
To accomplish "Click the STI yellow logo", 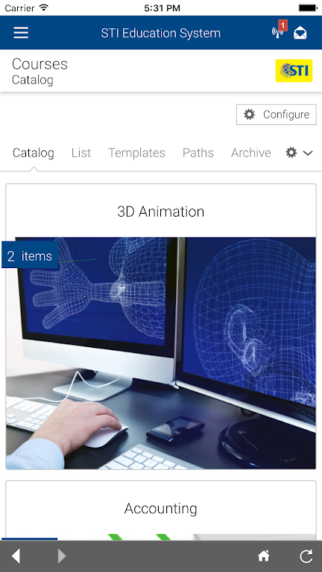I will 294,71.
